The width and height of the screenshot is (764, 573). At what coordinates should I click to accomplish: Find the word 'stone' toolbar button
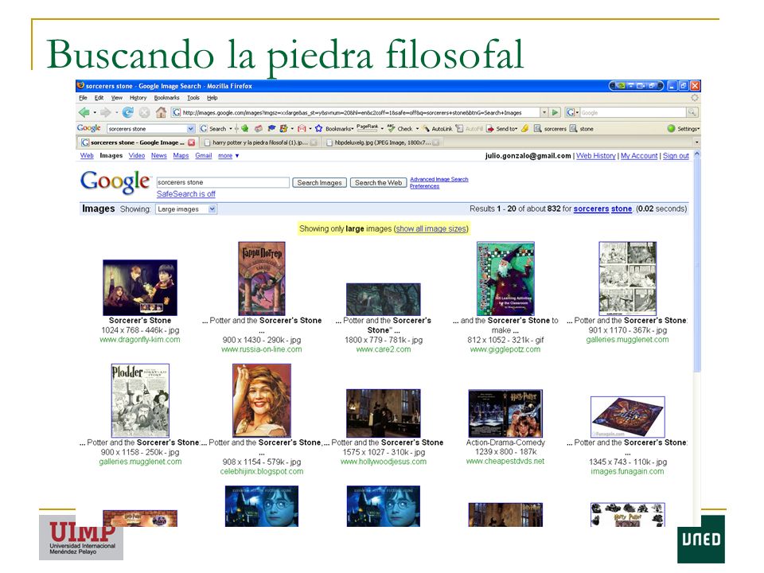(582, 129)
